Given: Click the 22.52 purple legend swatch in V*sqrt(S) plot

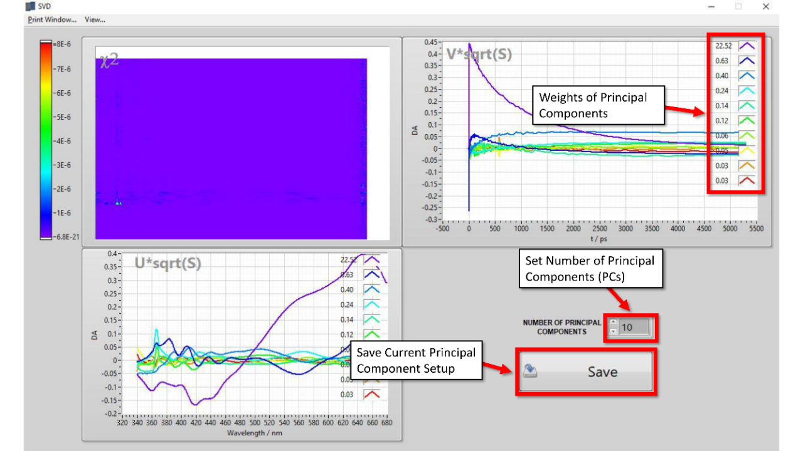Looking at the screenshot, I should pyautogui.click(x=747, y=46).
